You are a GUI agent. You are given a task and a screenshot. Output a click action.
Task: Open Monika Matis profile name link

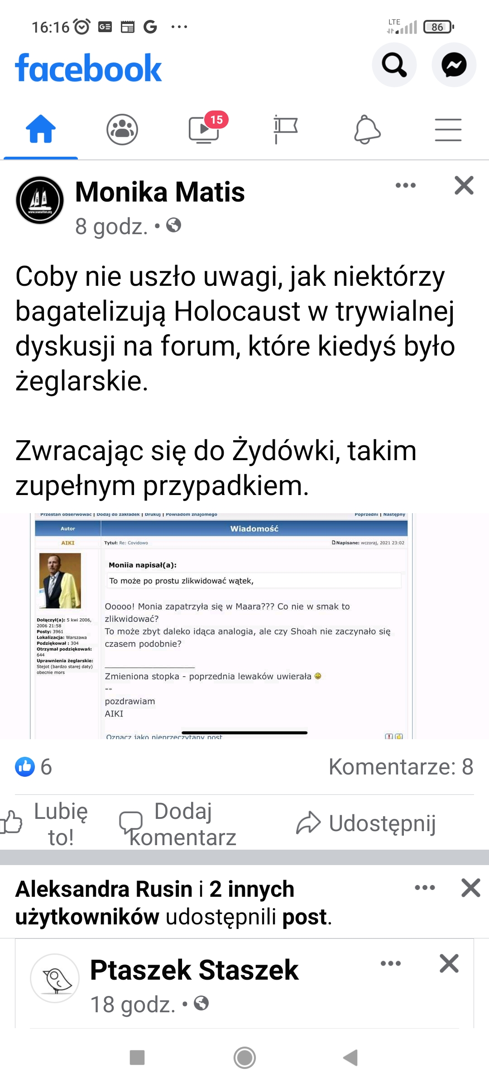160,192
